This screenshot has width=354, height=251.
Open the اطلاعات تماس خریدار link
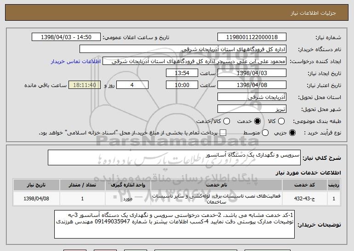76,61
